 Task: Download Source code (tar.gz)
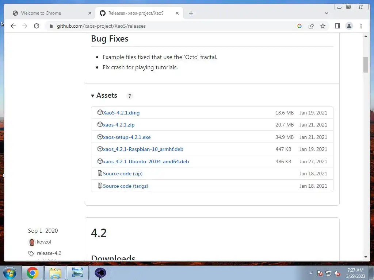[126, 186]
